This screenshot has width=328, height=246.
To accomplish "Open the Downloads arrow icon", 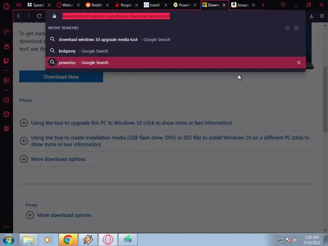I will click(x=311, y=16).
